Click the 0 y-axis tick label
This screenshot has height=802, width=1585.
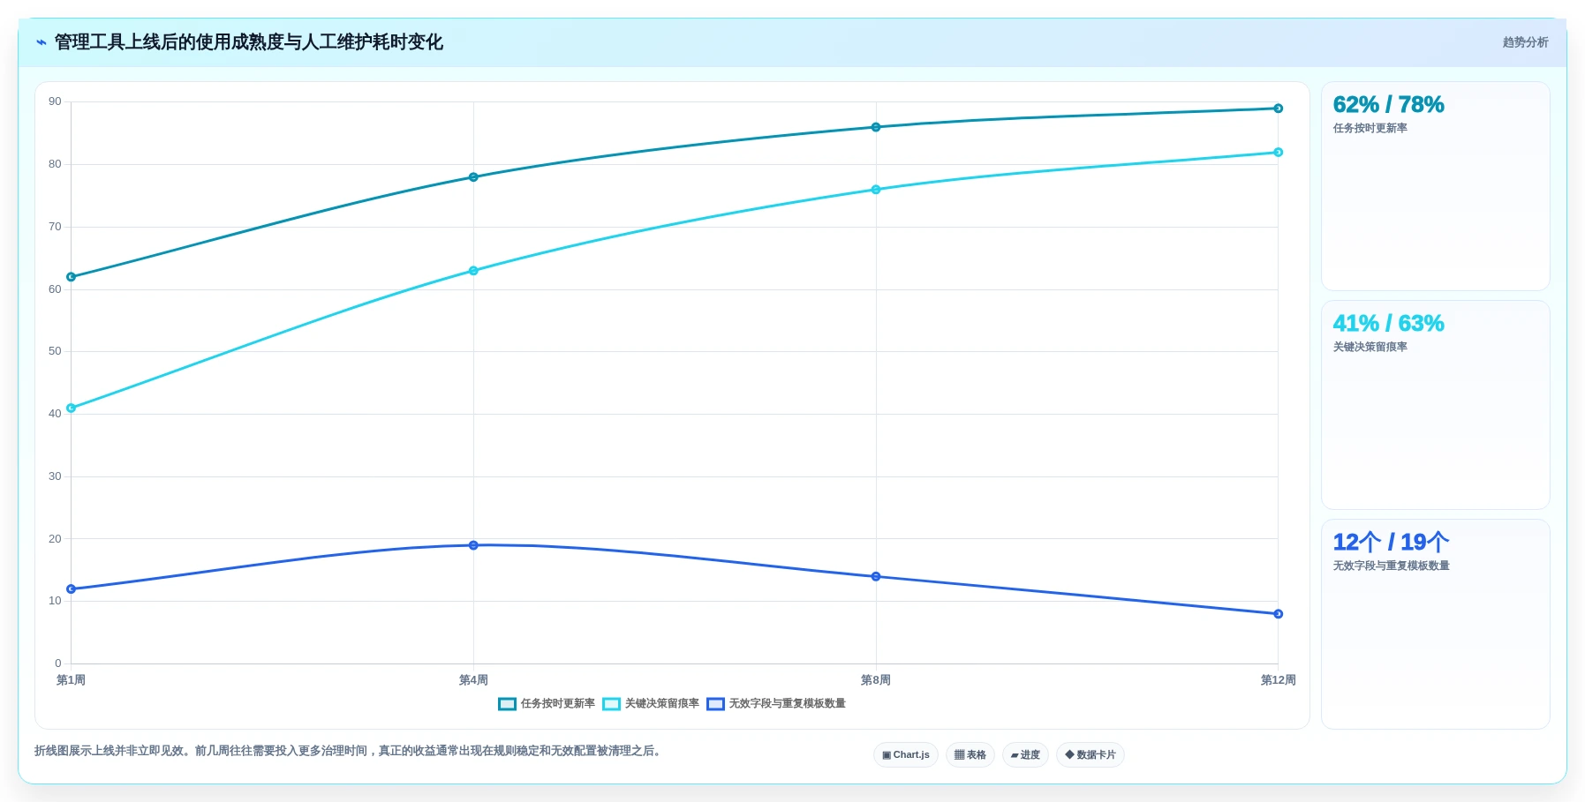click(58, 663)
